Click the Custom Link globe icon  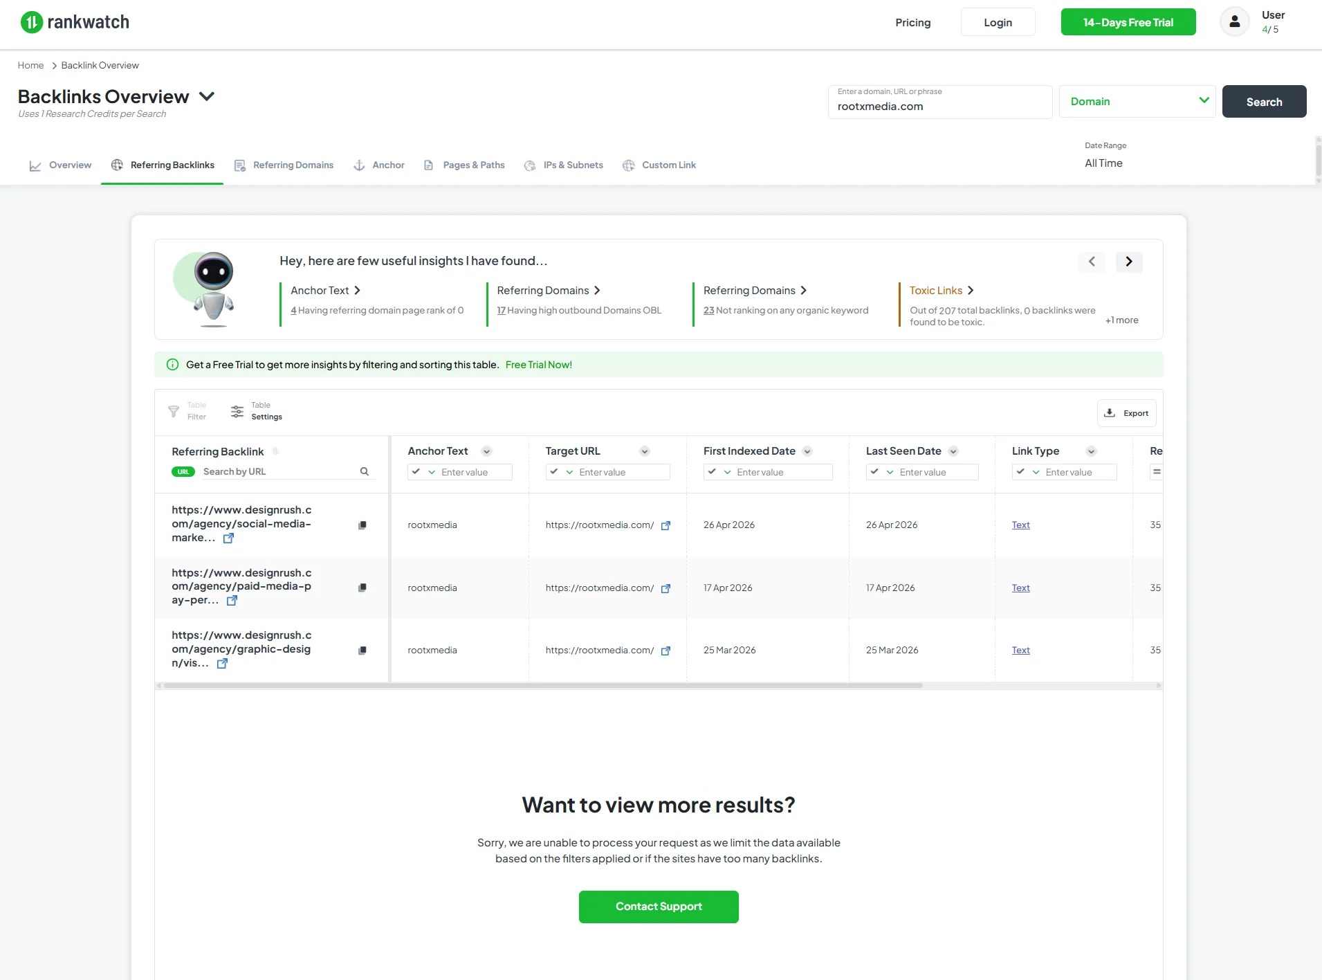(x=629, y=165)
